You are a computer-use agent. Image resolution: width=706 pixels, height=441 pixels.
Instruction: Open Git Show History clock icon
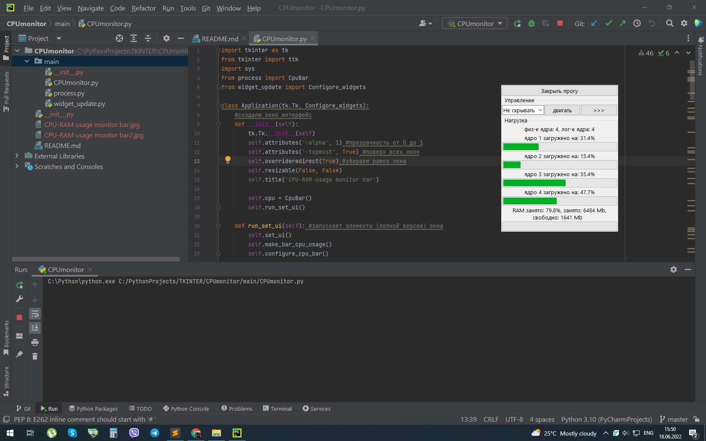click(637, 24)
